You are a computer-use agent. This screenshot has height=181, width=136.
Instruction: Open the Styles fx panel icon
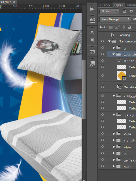click(92, 64)
